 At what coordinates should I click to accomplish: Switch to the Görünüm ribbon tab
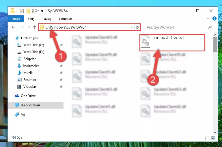coord(66,19)
